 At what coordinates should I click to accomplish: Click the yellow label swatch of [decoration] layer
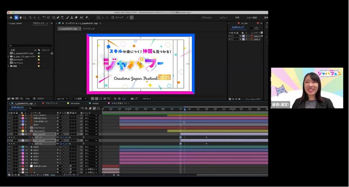point(23,131)
